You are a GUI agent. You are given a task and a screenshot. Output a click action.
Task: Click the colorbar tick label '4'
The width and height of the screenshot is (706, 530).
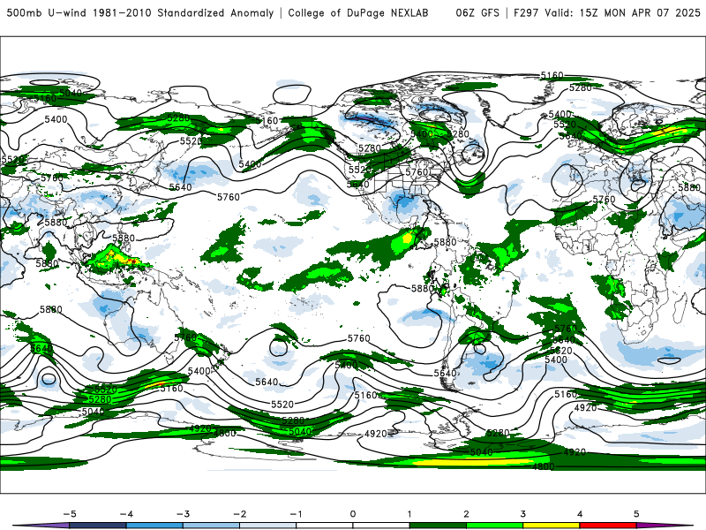(x=580, y=514)
